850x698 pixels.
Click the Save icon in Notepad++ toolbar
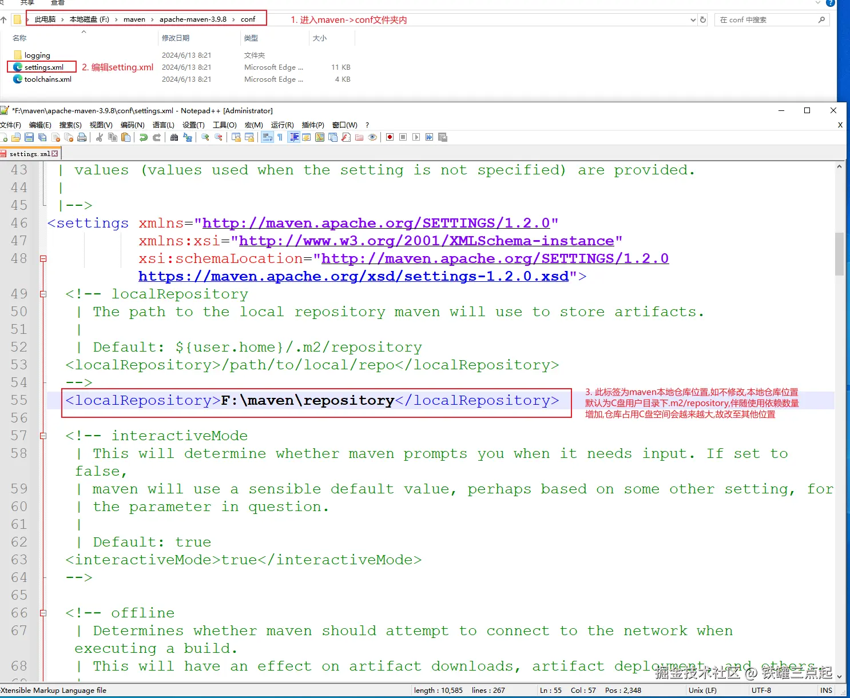pyautogui.click(x=29, y=137)
